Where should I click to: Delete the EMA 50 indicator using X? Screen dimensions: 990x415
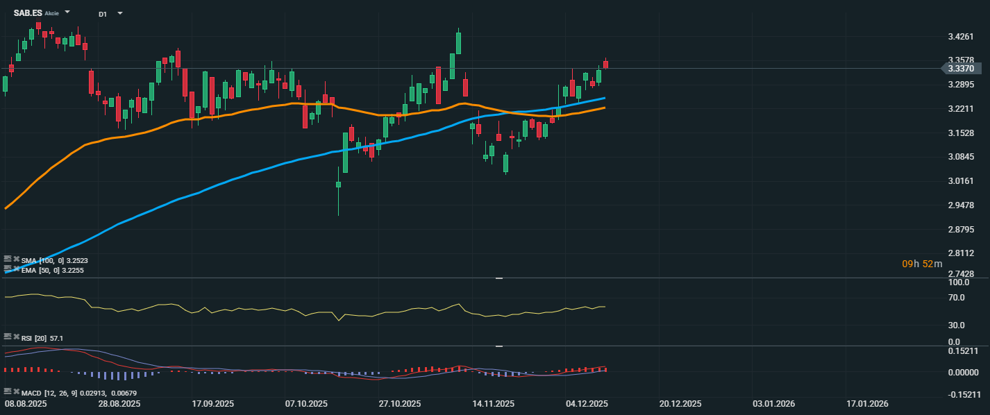pos(16,268)
